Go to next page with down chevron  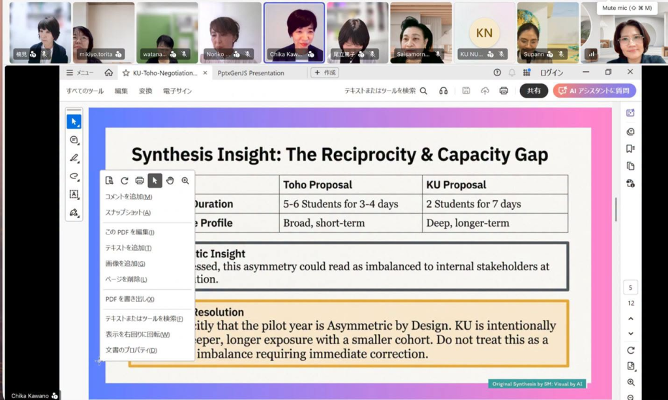(631, 334)
